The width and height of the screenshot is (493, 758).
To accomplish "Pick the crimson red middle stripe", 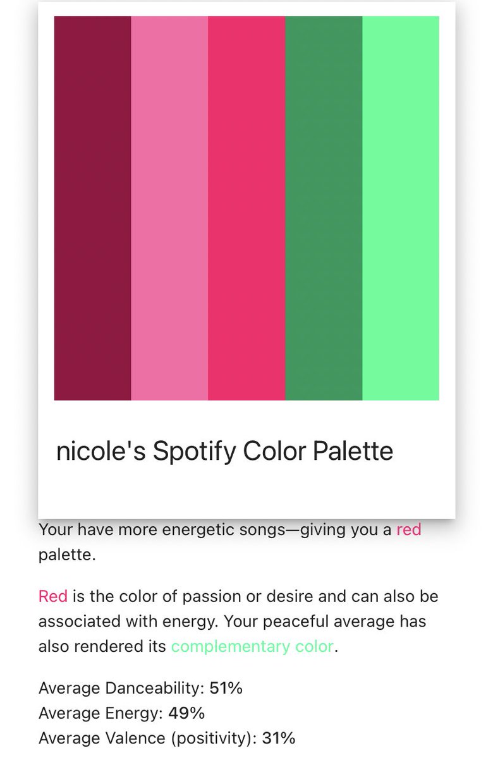I will click(246, 208).
